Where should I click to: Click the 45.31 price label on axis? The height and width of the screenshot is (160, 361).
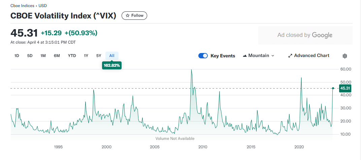(346, 88)
